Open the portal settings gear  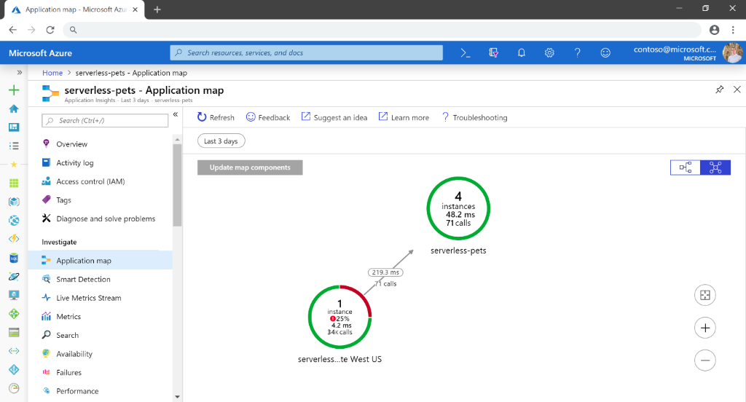(x=549, y=53)
